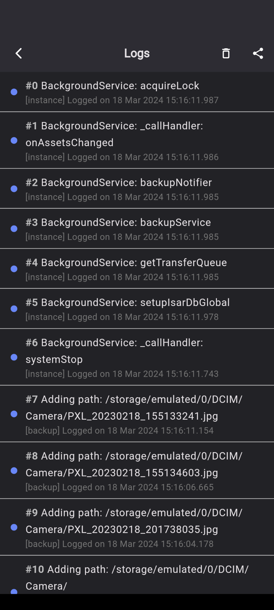Click the blue dot beside log #7
Screen dimensions: 274x610
(x=14, y=414)
